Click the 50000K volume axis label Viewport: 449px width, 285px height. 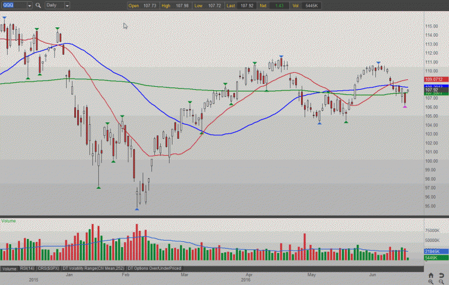[432, 240]
